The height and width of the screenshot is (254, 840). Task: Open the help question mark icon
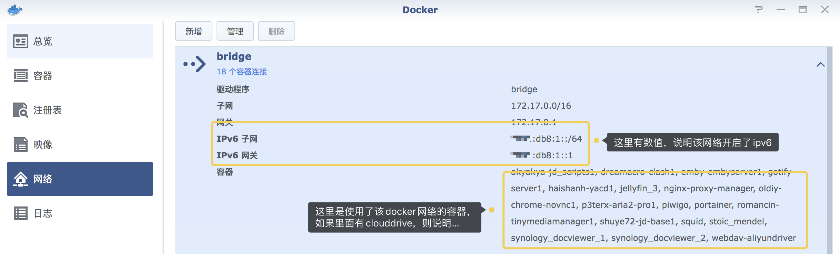(759, 10)
